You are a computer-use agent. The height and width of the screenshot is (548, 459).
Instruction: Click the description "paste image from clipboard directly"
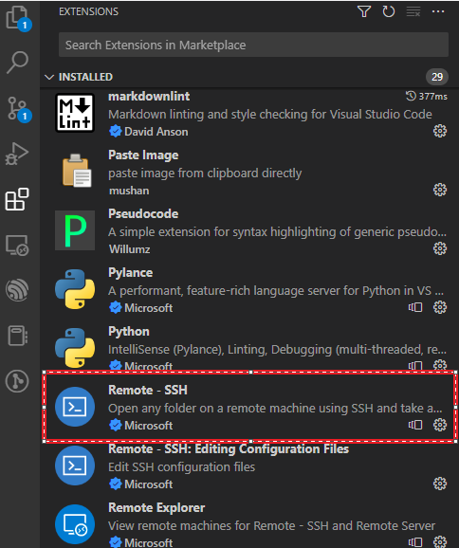205,173
